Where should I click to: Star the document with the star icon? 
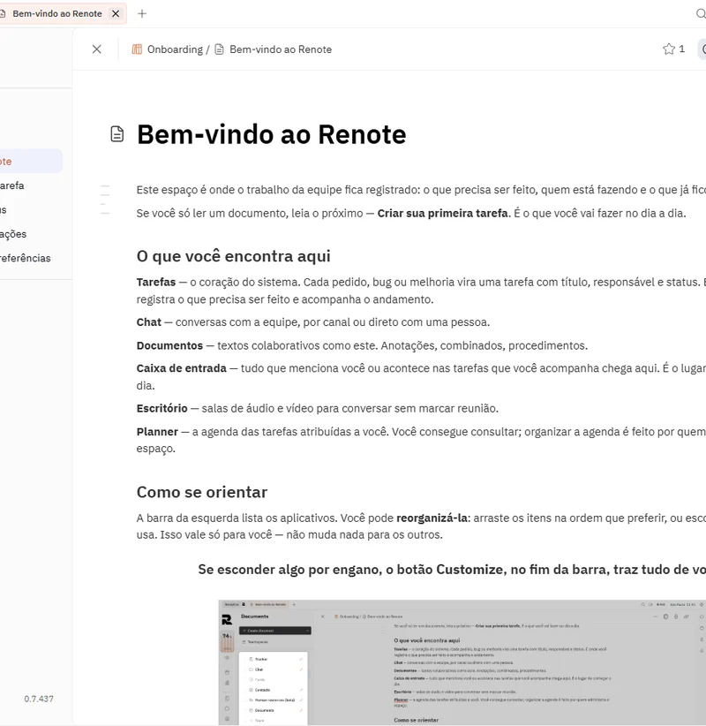(x=669, y=49)
